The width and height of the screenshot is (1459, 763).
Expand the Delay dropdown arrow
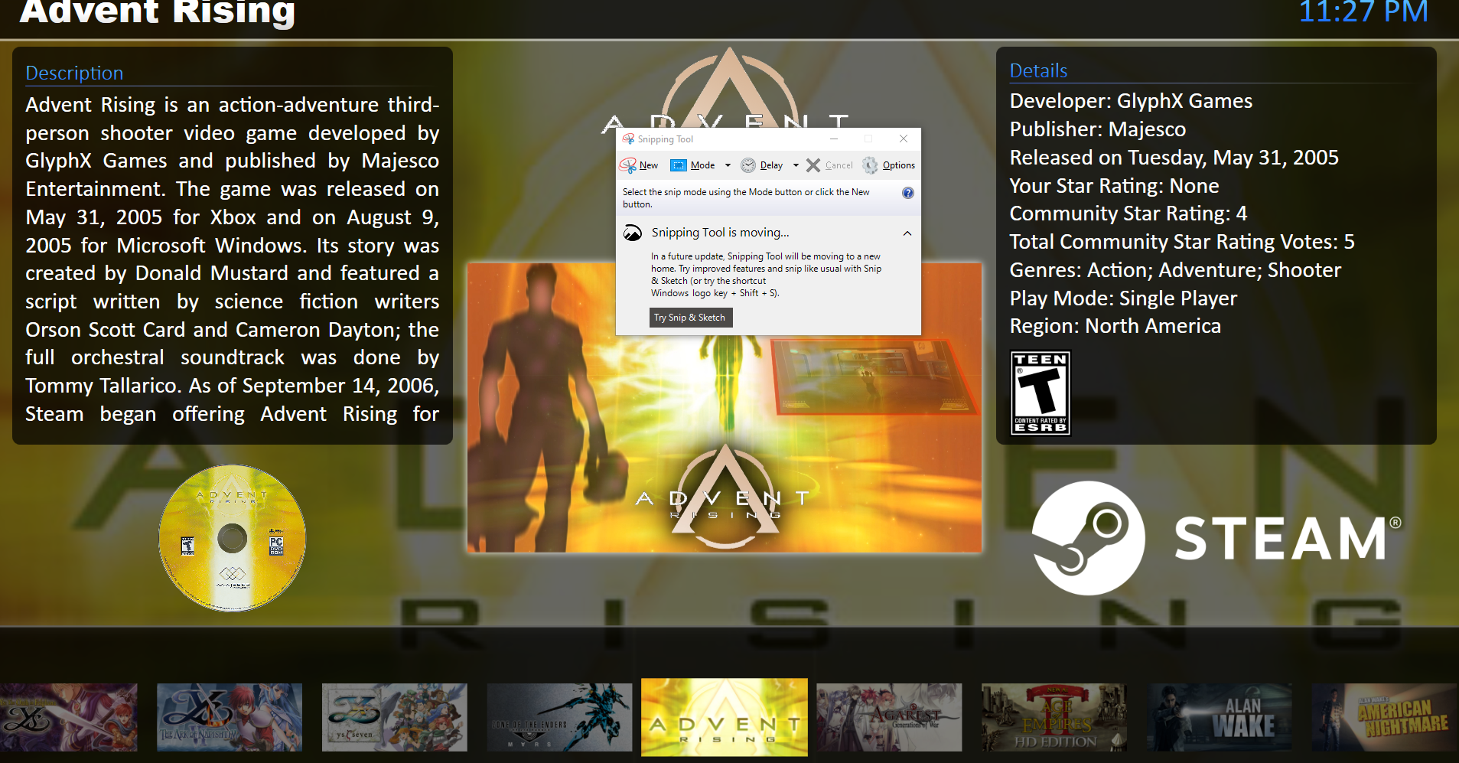coord(796,165)
